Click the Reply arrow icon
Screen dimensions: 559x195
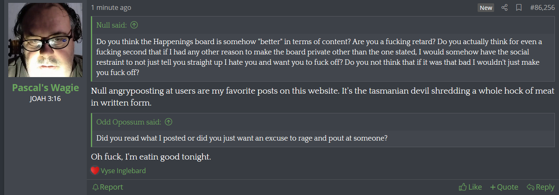point(530,187)
